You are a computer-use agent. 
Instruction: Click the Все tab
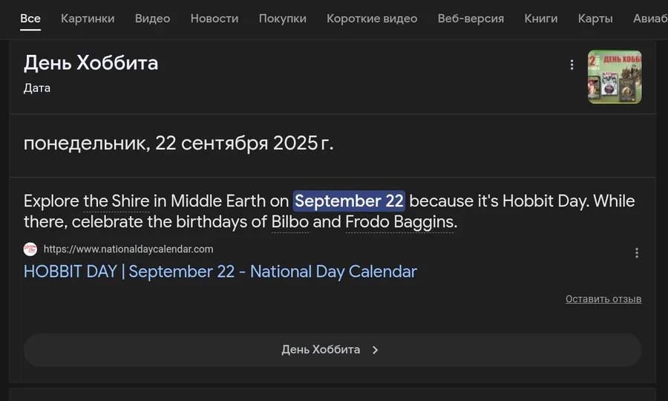pyautogui.click(x=30, y=19)
